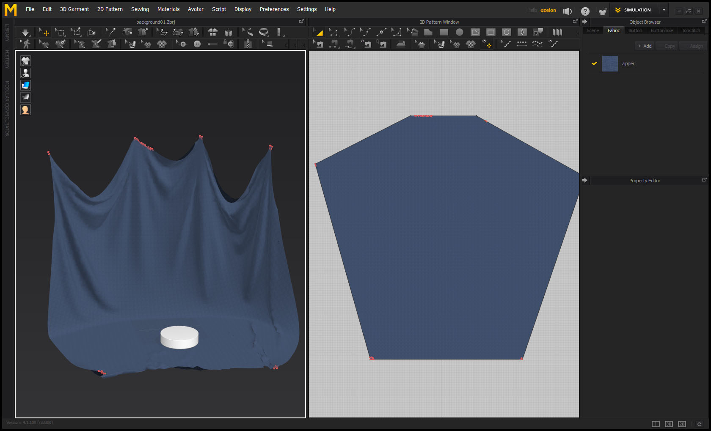Select the Ellipse pattern tool
The height and width of the screenshot is (431, 711).
[459, 32]
